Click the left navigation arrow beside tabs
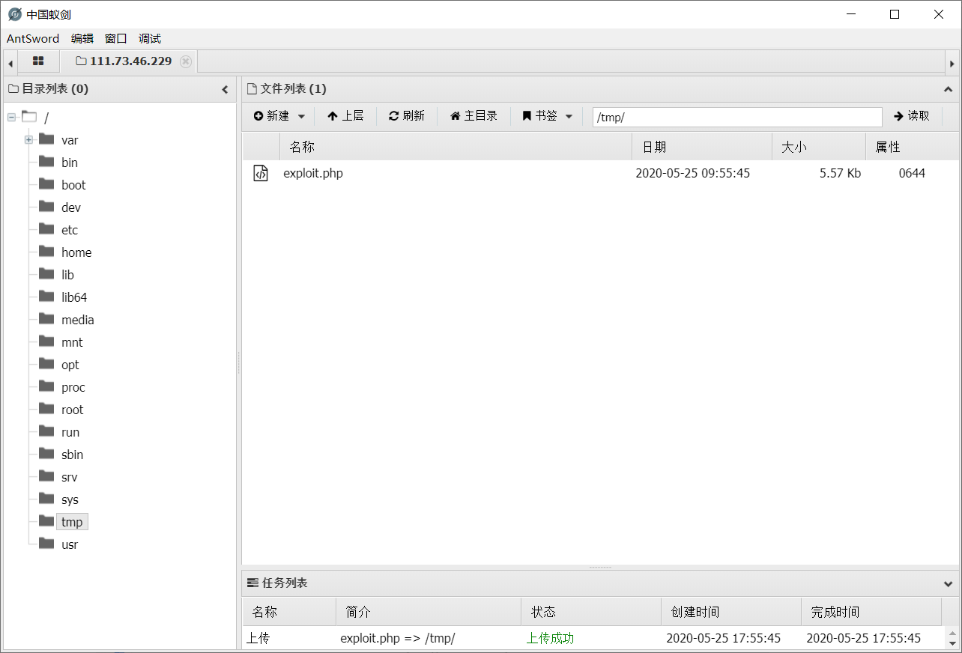The image size is (962, 653). [x=10, y=61]
